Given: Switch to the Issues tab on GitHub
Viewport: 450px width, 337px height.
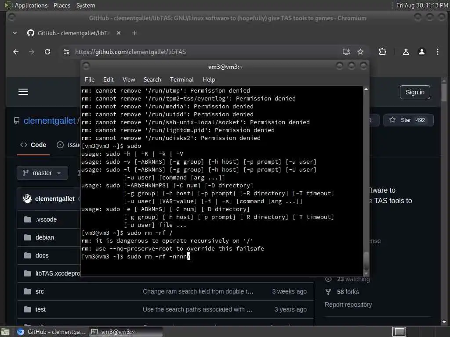Looking at the screenshot, I should [x=69, y=145].
